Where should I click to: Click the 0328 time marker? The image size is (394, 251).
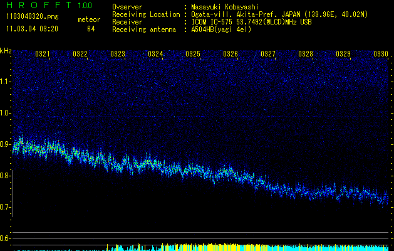[306, 55]
